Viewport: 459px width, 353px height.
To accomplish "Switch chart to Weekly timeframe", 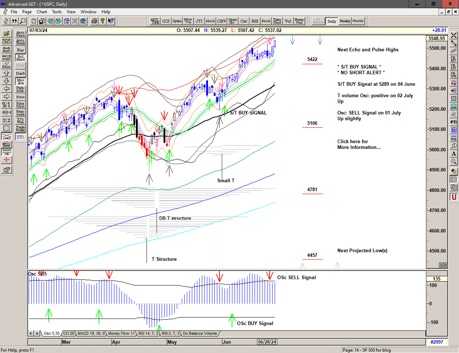I will 345,21.
